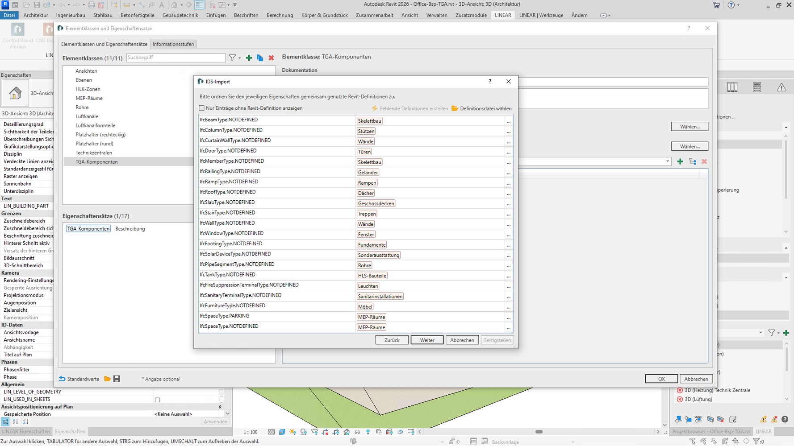Select 3D (Lüftung) in project browser
Screen dimensions: 794x446
click(x=698, y=399)
